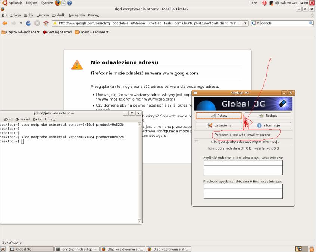Switch to the second Błąd wczytywania taskbar entry
Screen dimensions: 316x252
(169, 249)
